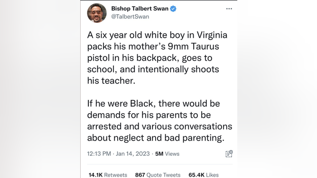This screenshot has width=317, height=178.
Task: Click the 'Likes' label
Action: tap(212, 175)
